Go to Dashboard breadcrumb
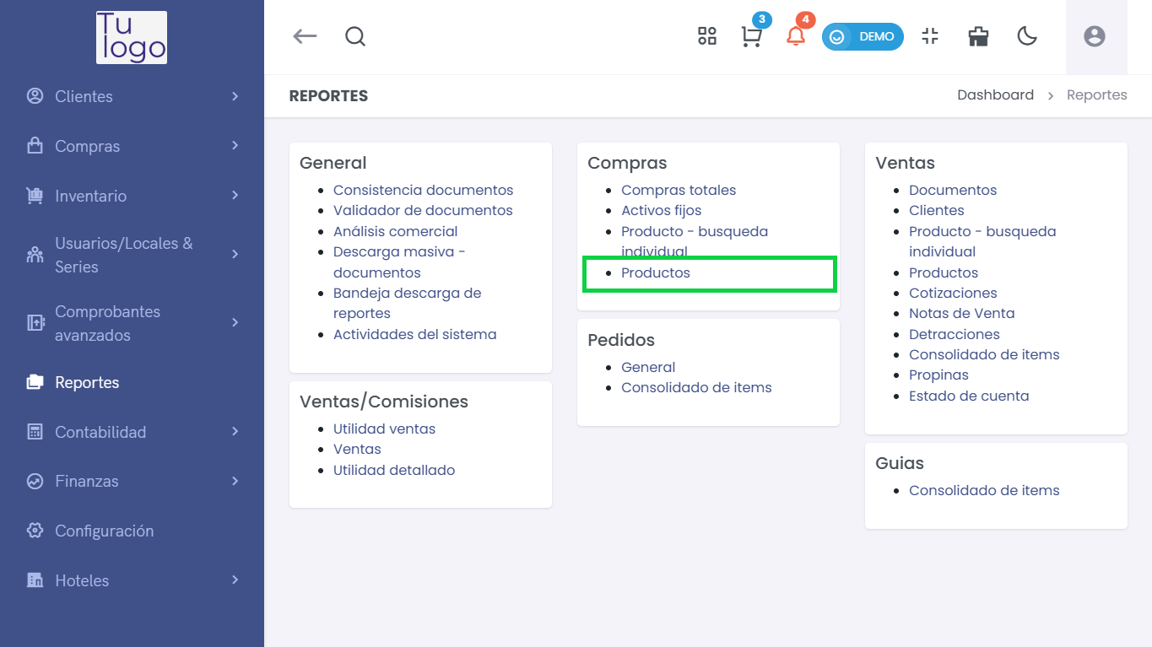1152x647 pixels. (x=995, y=94)
